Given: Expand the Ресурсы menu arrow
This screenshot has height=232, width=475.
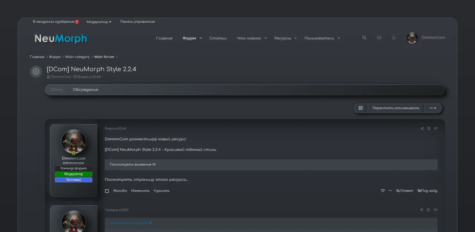Looking at the screenshot, I should pos(295,38).
